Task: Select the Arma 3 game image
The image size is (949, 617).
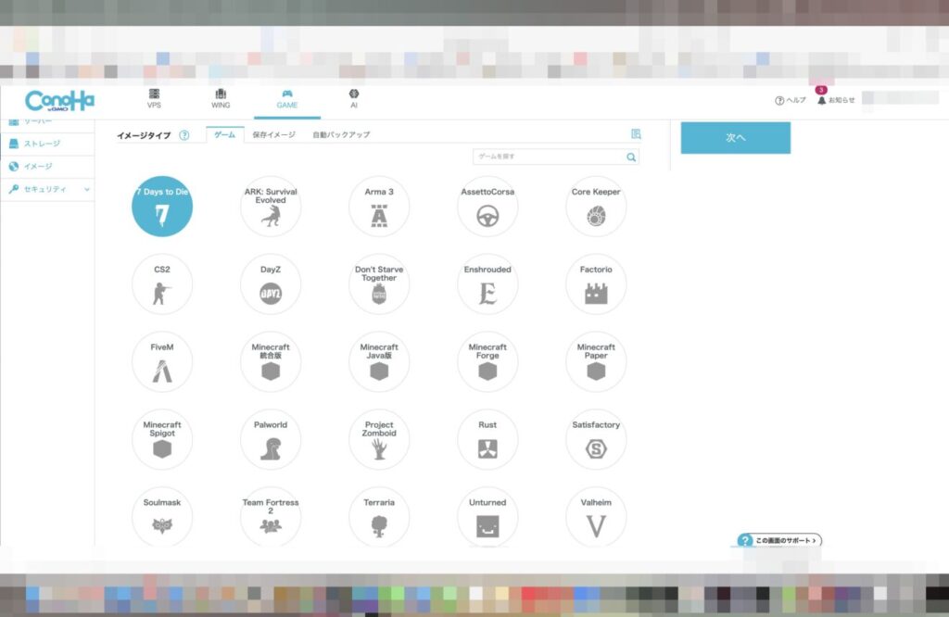Action: pos(379,207)
